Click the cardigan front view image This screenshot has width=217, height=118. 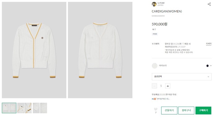click(34, 50)
